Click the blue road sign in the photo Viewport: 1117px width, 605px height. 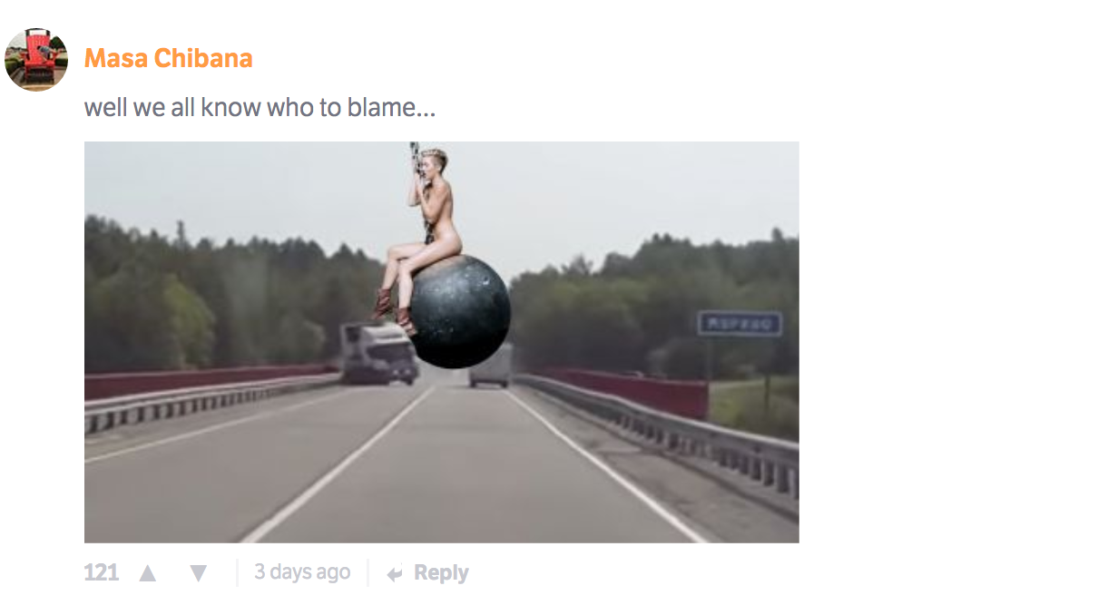[x=740, y=324]
